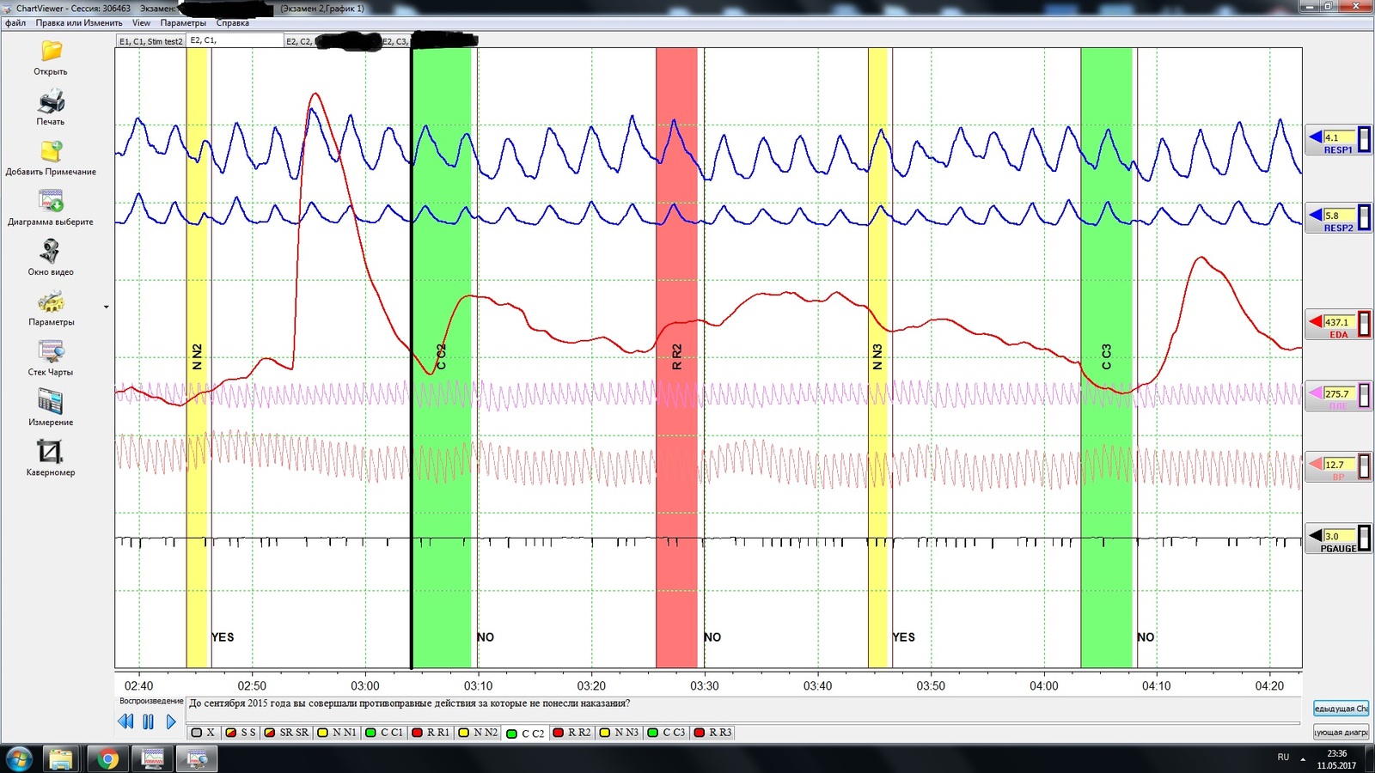
Task: Select the X question tab
Action: (204, 733)
